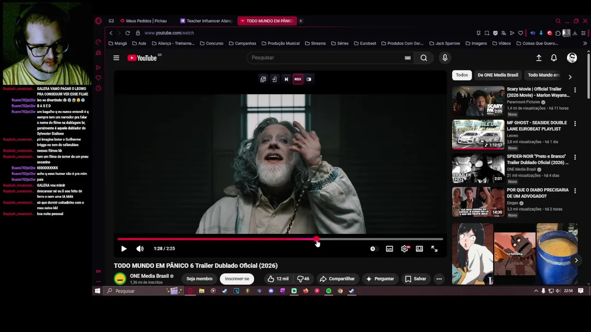Open the Windows Start menu
591x332 pixels.
pyautogui.click(x=97, y=291)
